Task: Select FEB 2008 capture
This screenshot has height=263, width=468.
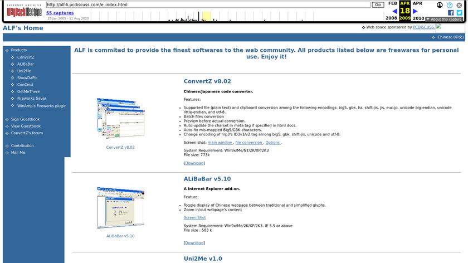Action: coord(392,11)
